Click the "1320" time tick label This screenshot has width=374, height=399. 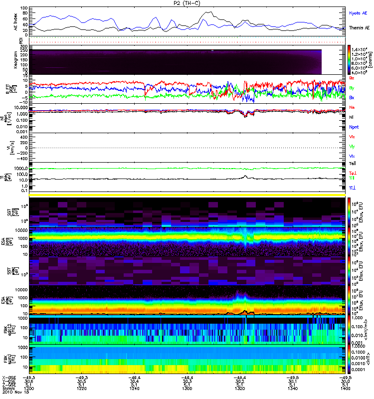(x=240, y=389)
